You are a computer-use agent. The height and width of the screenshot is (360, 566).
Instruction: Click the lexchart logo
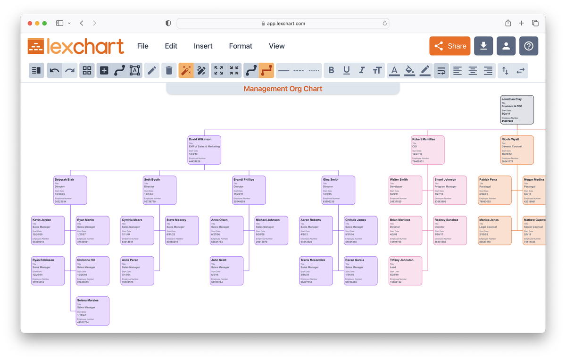75,46
